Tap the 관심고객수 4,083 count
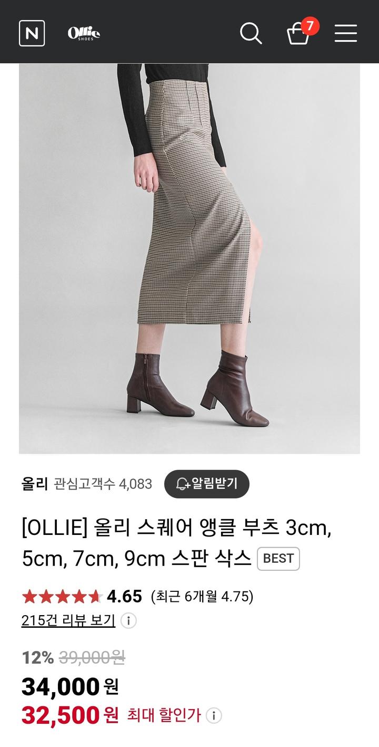 pyautogui.click(x=103, y=484)
